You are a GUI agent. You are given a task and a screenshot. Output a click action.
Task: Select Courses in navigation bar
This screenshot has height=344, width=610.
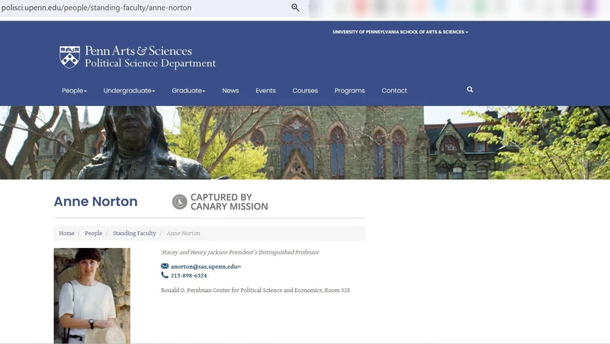pyautogui.click(x=305, y=91)
